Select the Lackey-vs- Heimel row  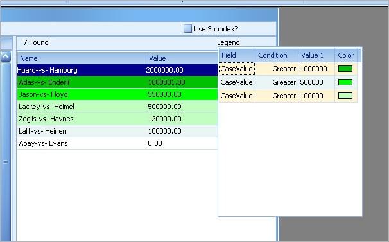(x=117, y=107)
